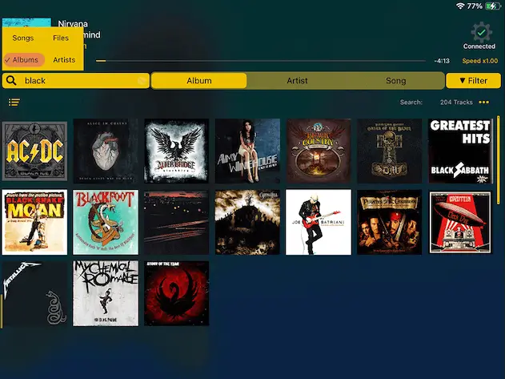Image resolution: width=505 pixels, height=379 pixels.
Task: Open the AC/DC Black Ice album
Action: 34,151
